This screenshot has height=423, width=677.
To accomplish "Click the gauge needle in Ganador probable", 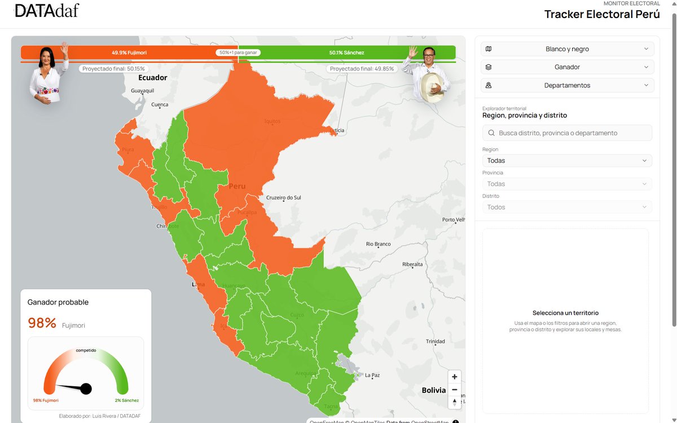I will (73, 387).
